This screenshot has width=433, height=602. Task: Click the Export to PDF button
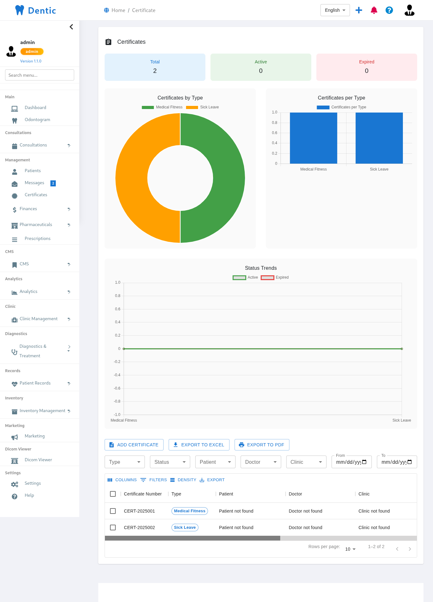click(x=262, y=445)
